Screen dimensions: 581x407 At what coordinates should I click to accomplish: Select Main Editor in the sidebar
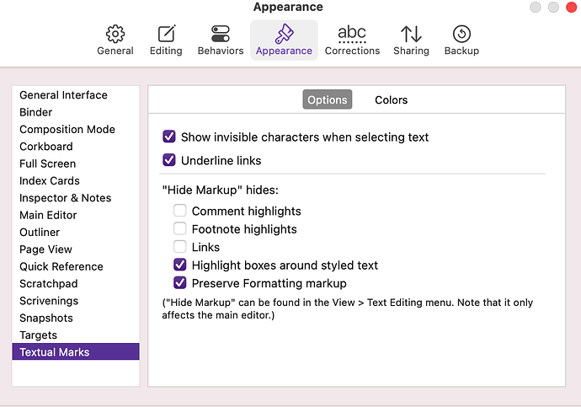[x=50, y=215]
